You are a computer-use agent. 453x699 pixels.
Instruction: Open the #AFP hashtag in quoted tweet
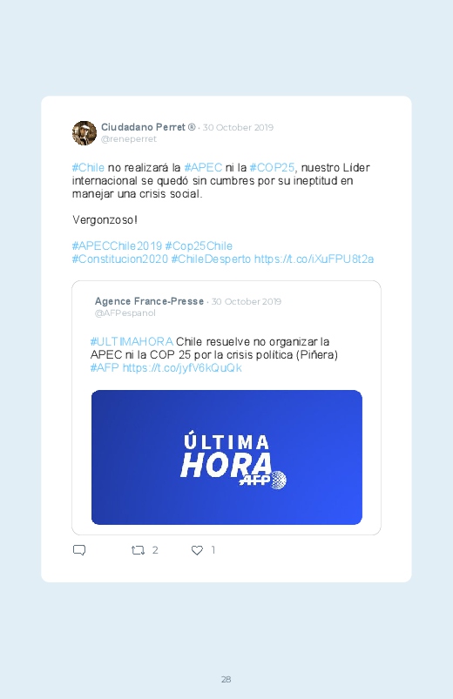click(105, 367)
